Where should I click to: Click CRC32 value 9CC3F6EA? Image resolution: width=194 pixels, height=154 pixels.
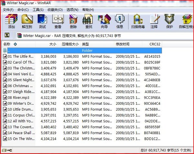point(152,98)
